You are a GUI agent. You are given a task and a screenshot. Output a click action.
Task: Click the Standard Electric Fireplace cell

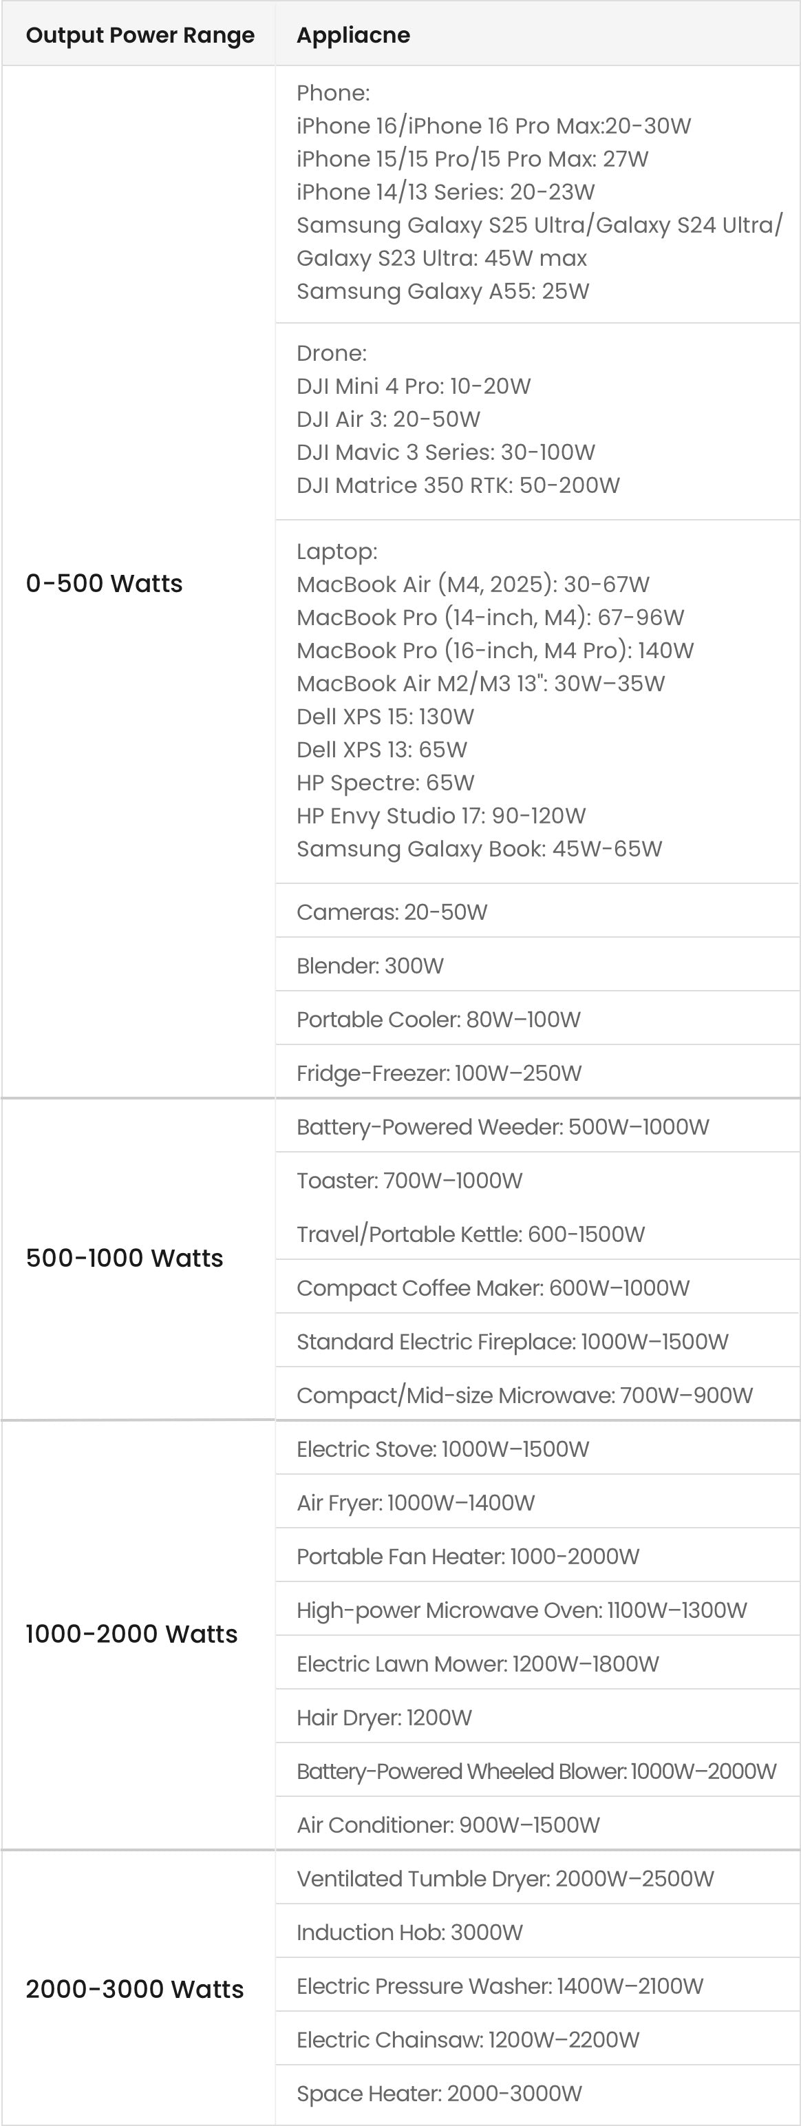tap(512, 1341)
